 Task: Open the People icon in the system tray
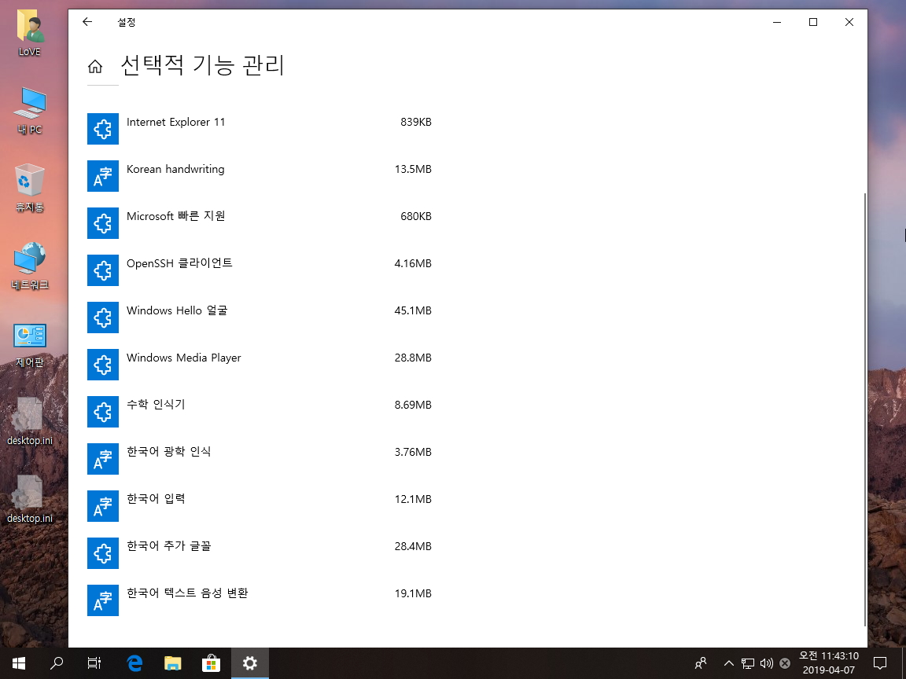[700, 662]
